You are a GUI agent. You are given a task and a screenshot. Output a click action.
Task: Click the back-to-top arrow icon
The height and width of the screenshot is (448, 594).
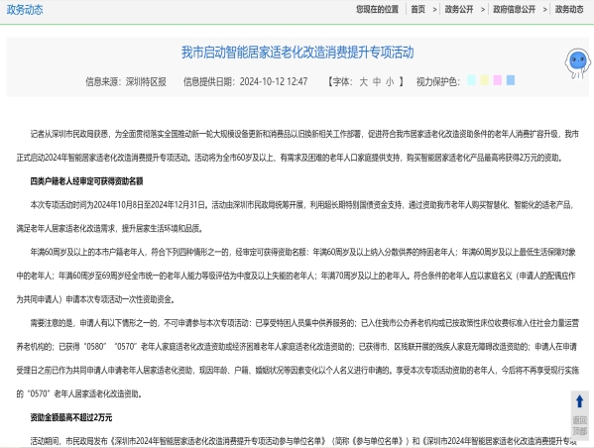point(579,401)
